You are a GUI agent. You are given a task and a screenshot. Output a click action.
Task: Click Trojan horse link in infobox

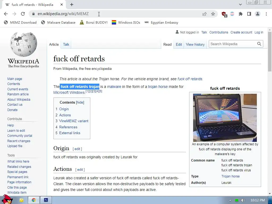(x=230, y=176)
